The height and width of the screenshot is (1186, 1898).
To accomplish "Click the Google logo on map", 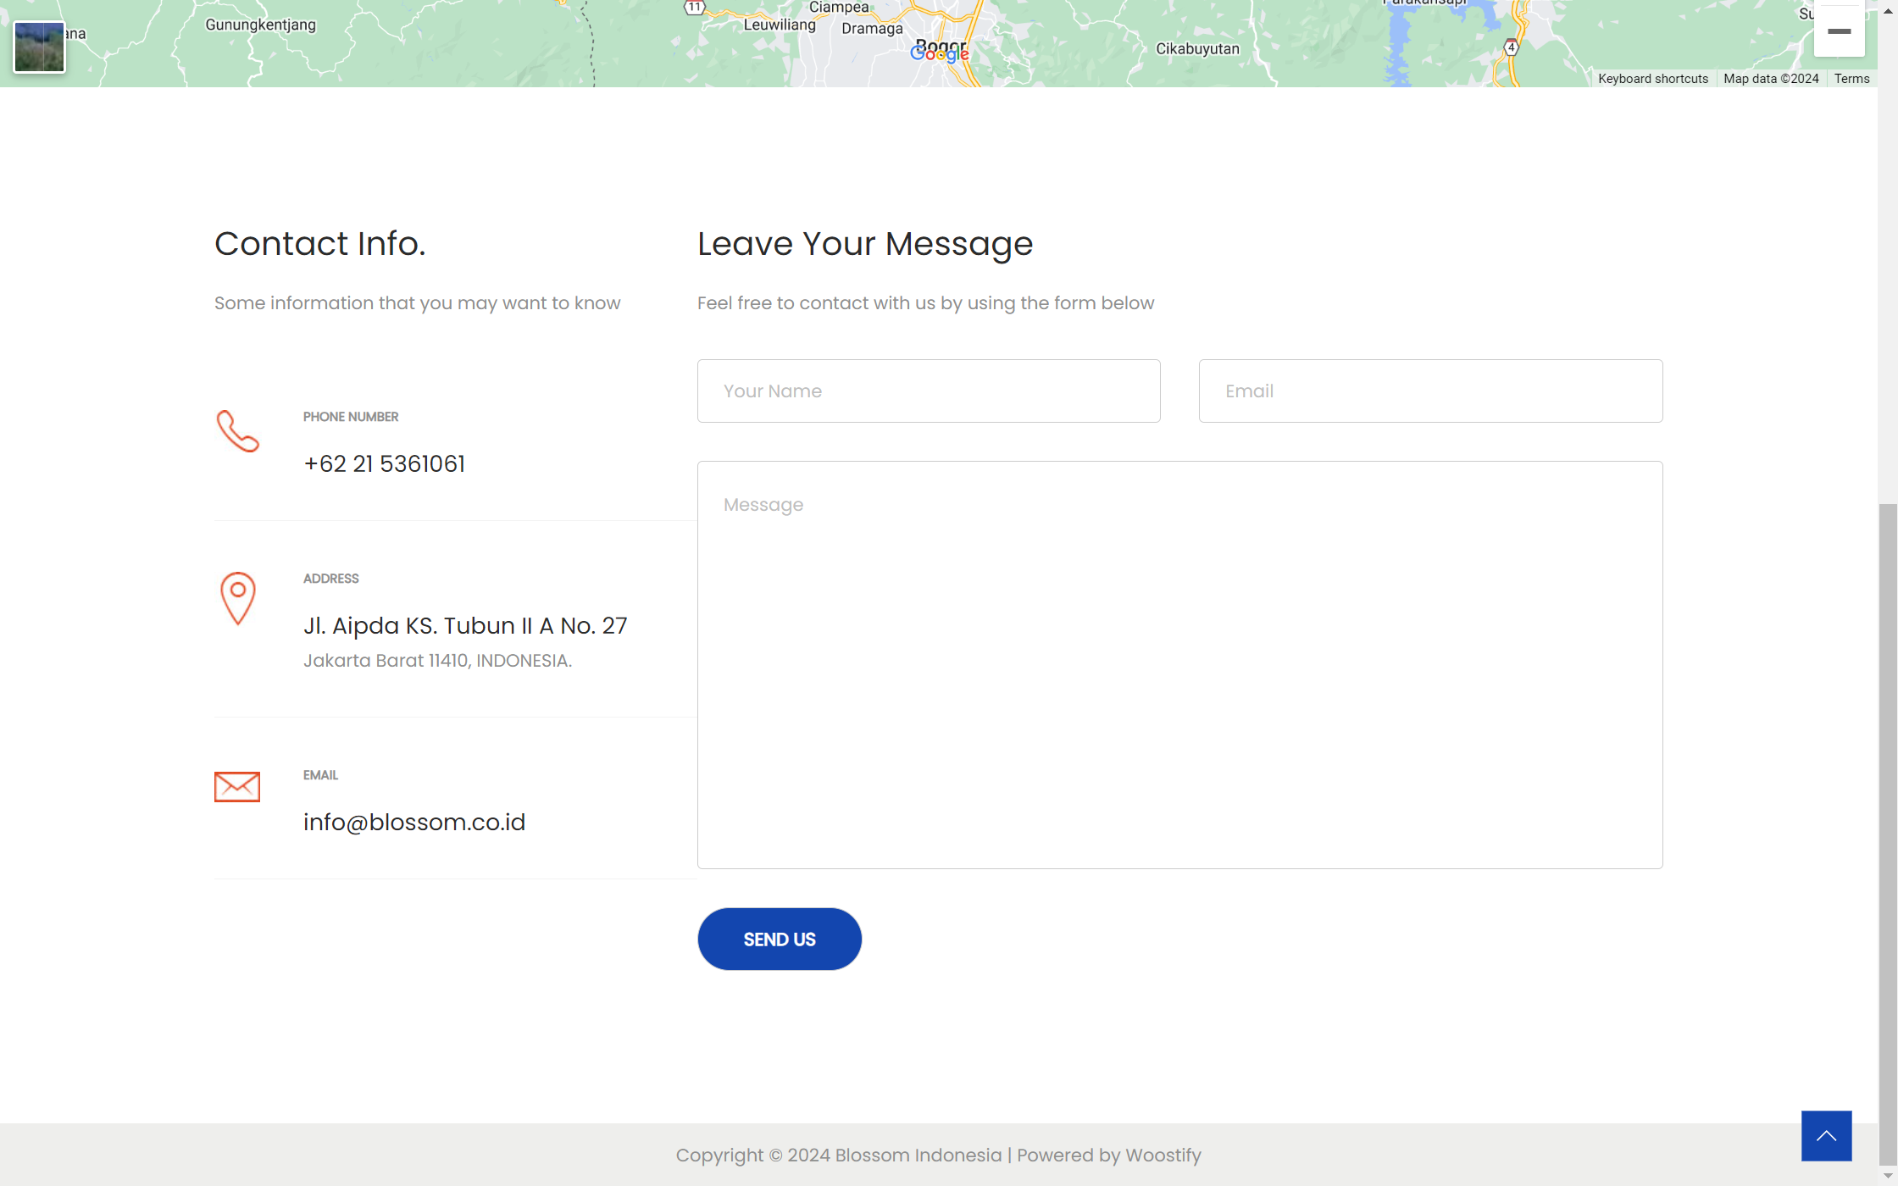I will (939, 54).
